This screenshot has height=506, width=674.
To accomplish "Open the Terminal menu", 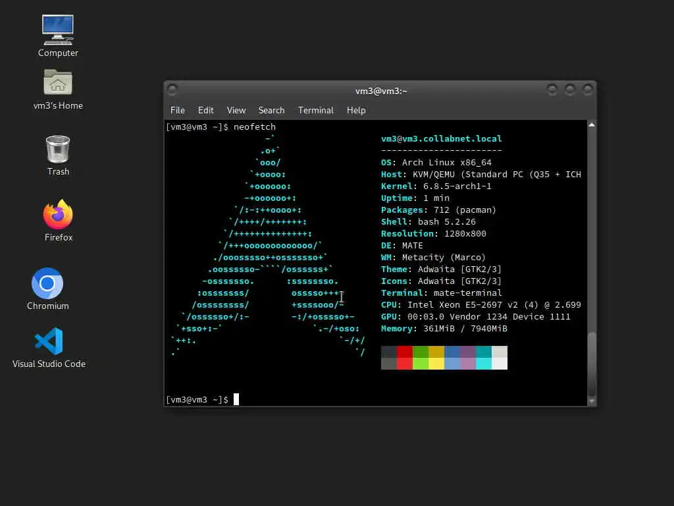I will point(316,110).
